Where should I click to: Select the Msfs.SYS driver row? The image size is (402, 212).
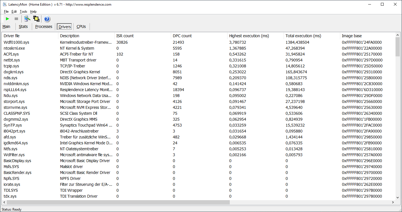click(198, 167)
